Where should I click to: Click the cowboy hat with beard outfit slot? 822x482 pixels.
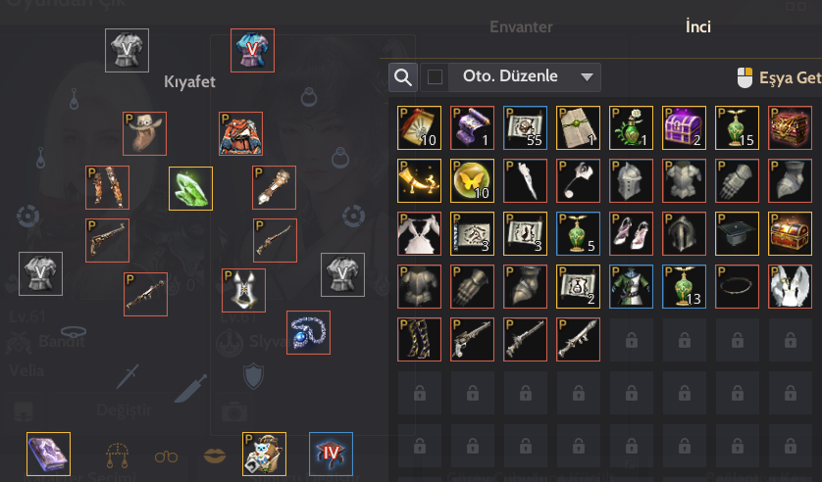145,133
